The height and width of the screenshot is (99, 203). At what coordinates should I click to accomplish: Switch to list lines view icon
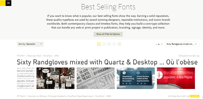(104, 44)
